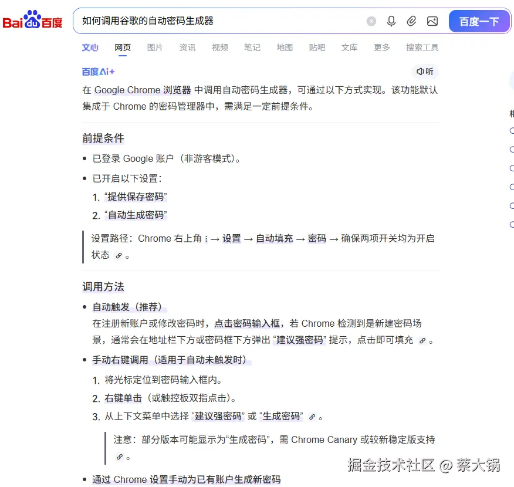Click “建议强密码” in the auto-trigger paragraph
The width and height of the screenshot is (514, 487).
300,340
